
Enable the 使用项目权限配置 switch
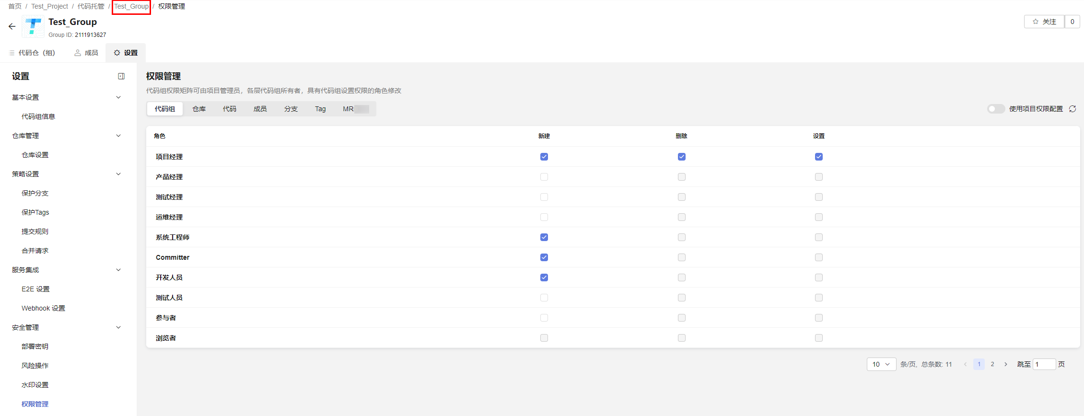[x=995, y=109]
